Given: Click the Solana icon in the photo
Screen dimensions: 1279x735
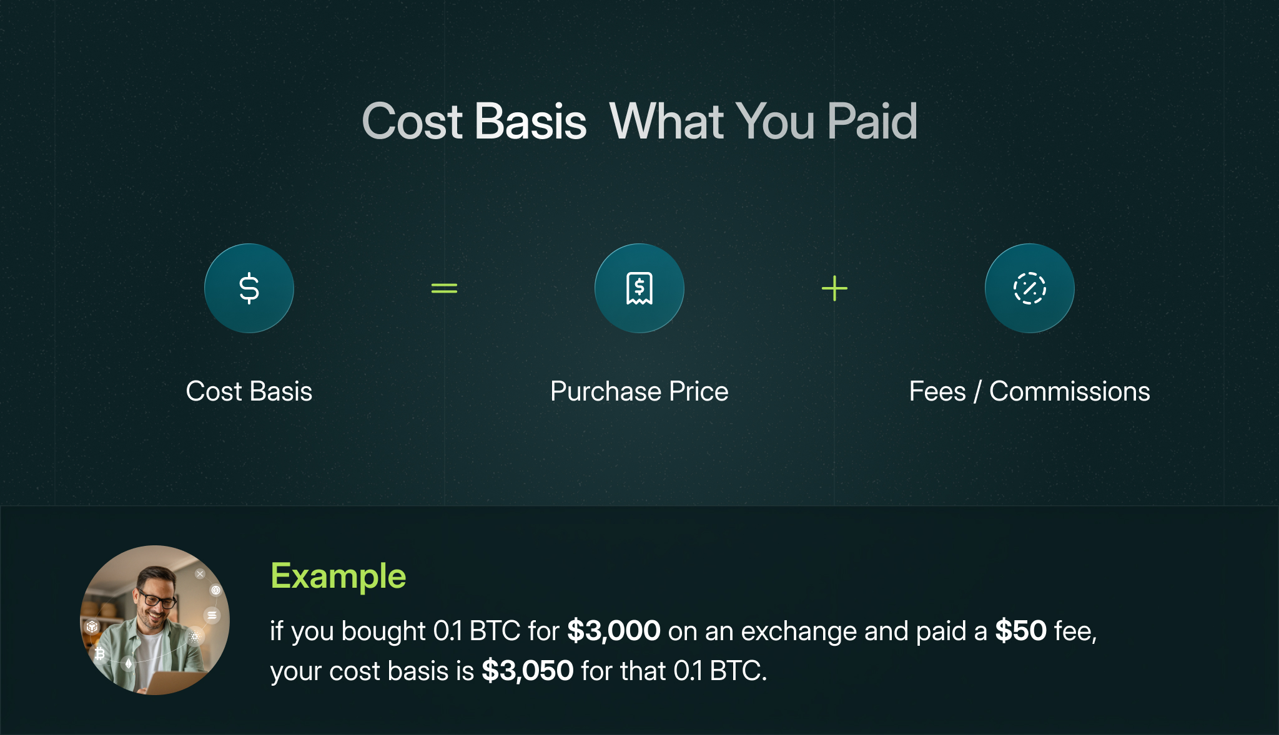Looking at the screenshot, I should click(212, 615).
